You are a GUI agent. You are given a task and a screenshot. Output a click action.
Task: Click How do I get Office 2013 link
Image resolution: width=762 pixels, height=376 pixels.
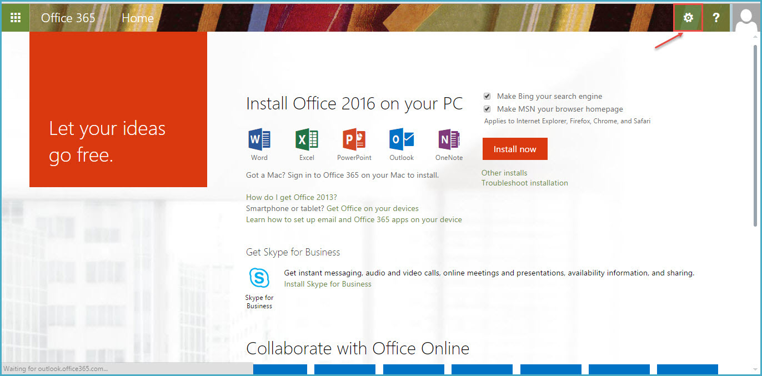(292, 197)
